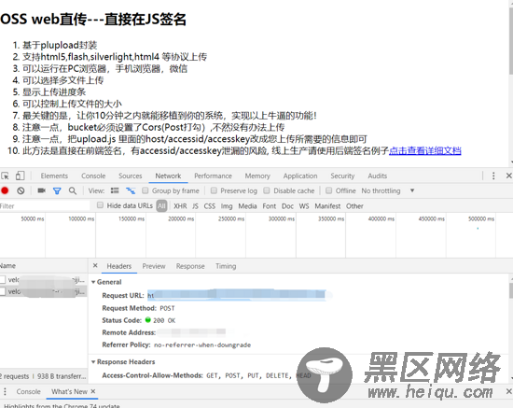Screen dimensions: 513x408
Task: Open the Console tab in the drawer
Action: click(x=29, y=391)
